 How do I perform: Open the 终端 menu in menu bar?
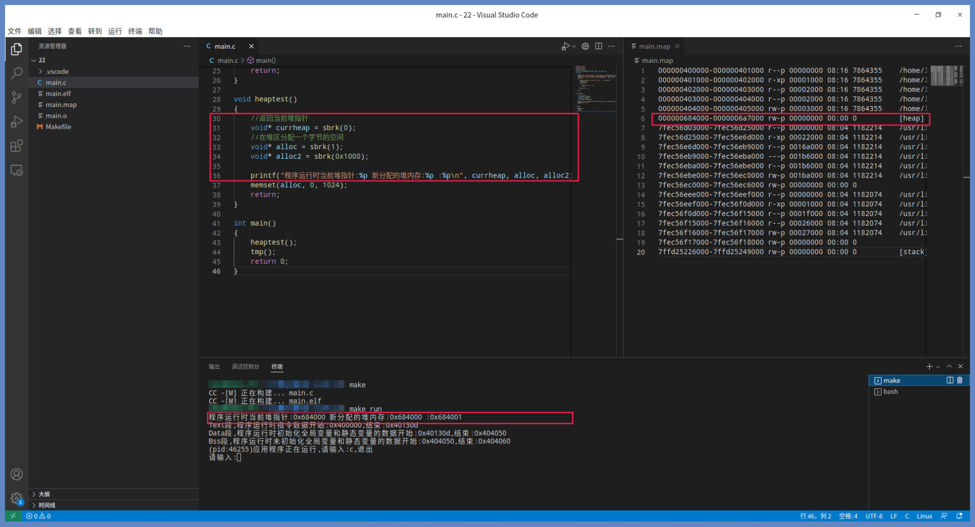click(135, 31)
